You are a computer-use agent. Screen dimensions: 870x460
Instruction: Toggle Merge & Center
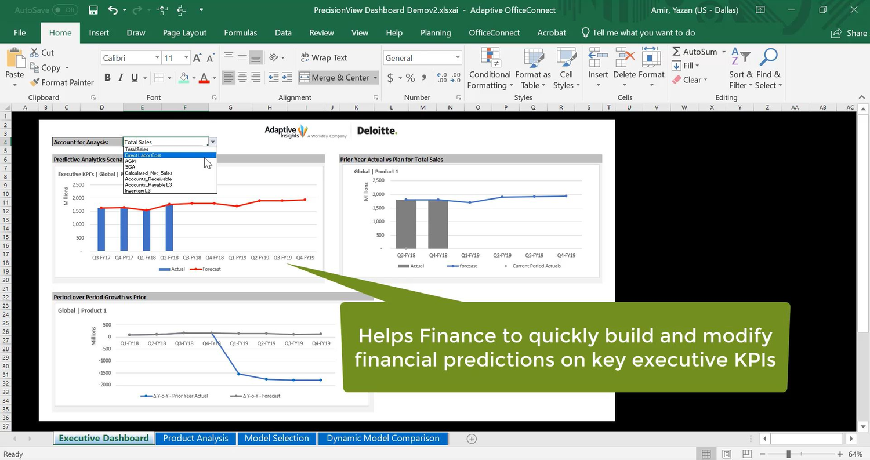click(x=334, y=77)
